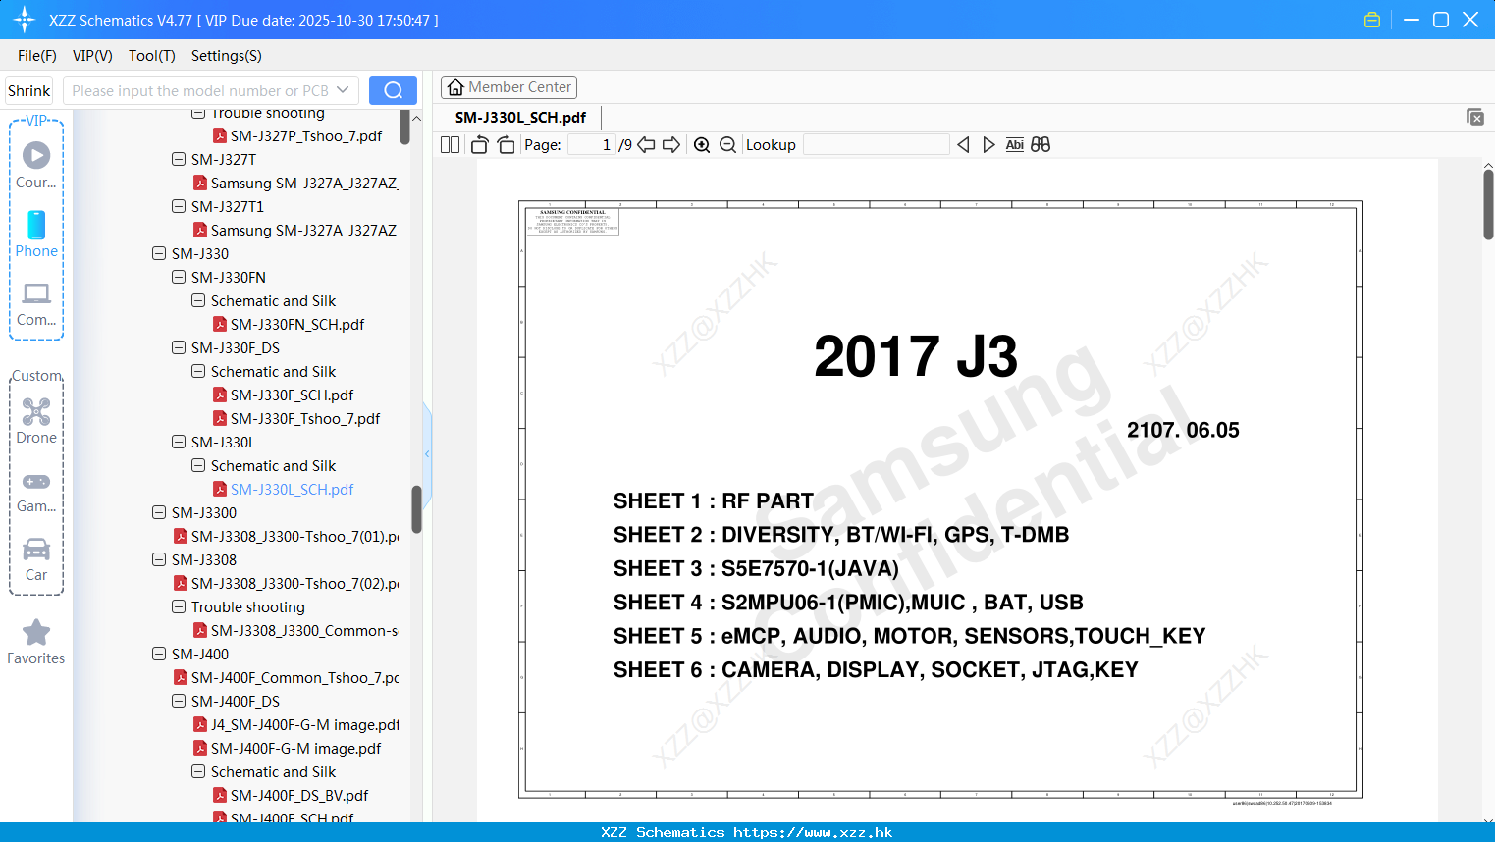This screenshot has height=842, width=1495.
Task: Zoom in on the PDF
Action: pos(702,144)
